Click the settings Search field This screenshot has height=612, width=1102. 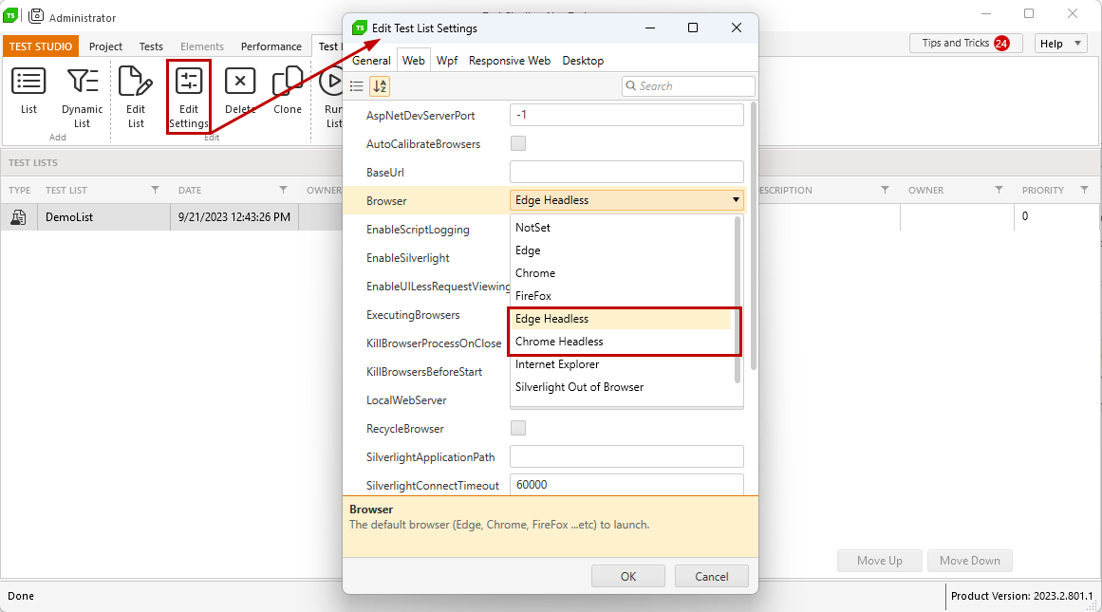[689, 86]
